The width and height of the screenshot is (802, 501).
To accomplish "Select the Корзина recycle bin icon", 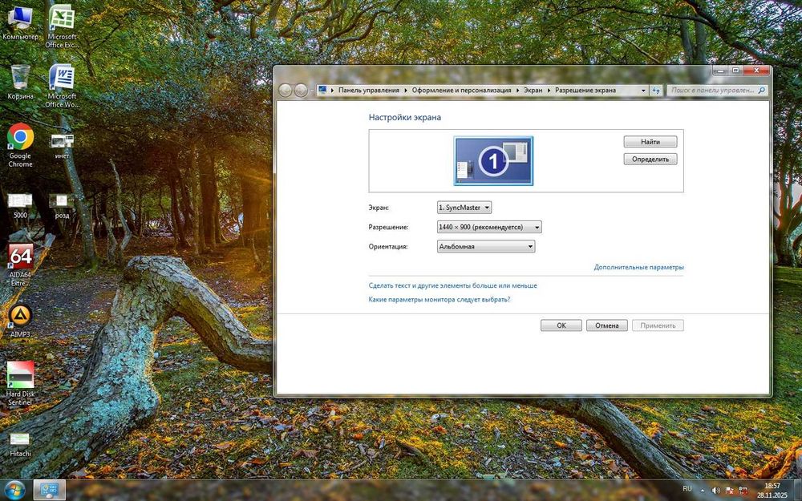I will click(x=21, y=82).
